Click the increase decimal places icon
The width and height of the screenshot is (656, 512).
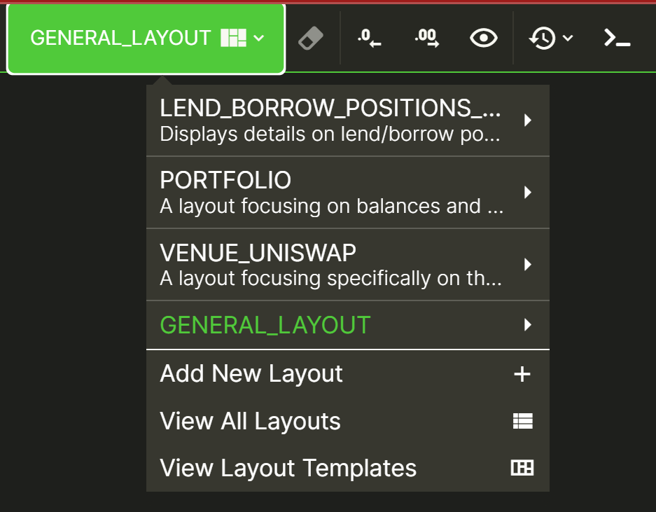coord(427,38)
